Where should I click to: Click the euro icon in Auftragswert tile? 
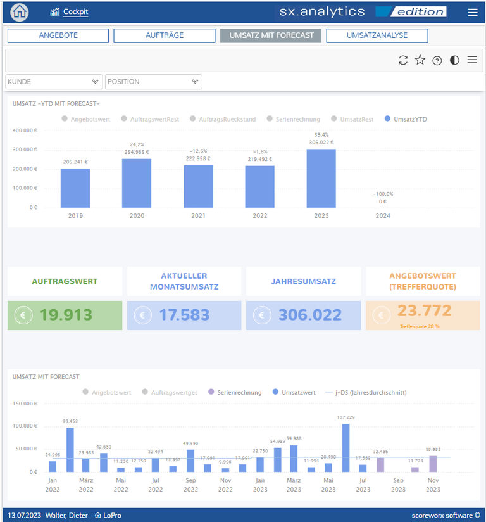[x=24, y=315]
